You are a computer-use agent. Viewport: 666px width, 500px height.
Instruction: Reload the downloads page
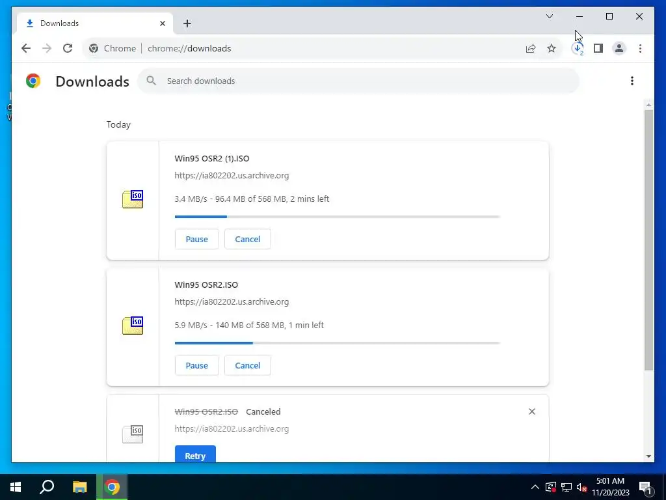point(68,48)
